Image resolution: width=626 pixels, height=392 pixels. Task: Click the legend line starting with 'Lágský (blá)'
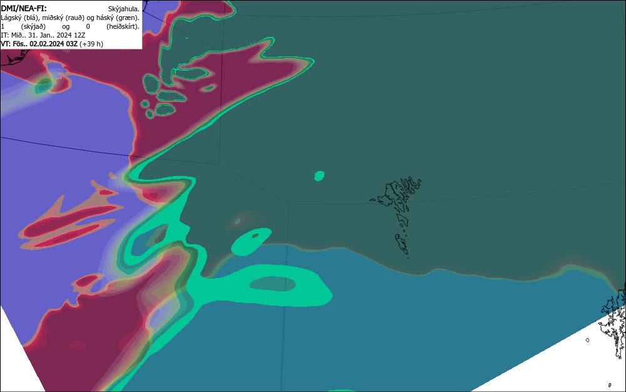[70, 18]
